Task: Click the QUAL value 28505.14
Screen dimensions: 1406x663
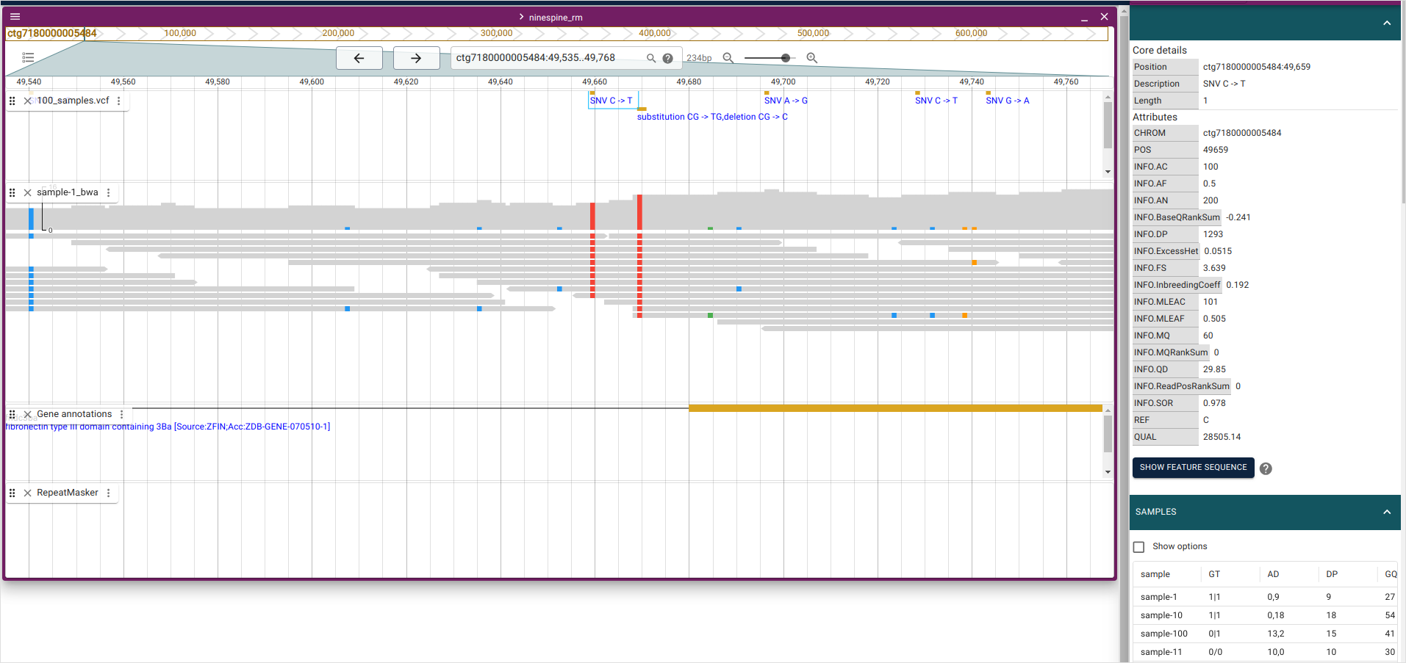Action: click(1222, 437)
